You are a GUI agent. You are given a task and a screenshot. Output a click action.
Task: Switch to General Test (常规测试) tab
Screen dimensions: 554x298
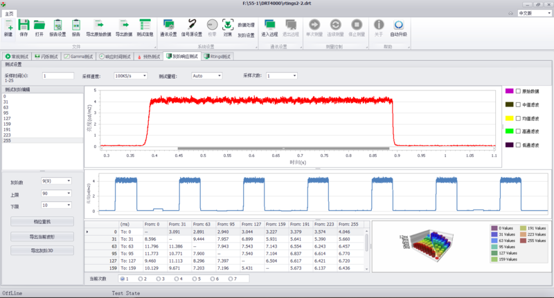(x=17, y=57)
